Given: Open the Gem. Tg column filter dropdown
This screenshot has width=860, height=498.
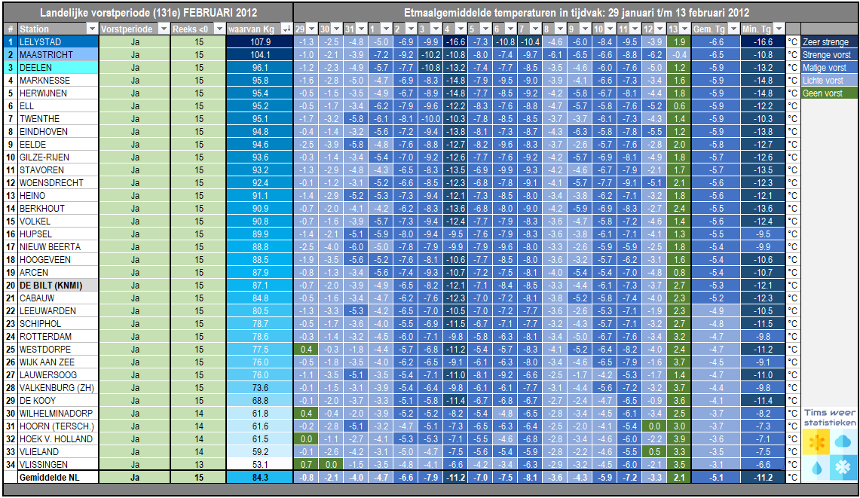Looking at the screenshot, I should pyautogui.click(x=734, y=29).
